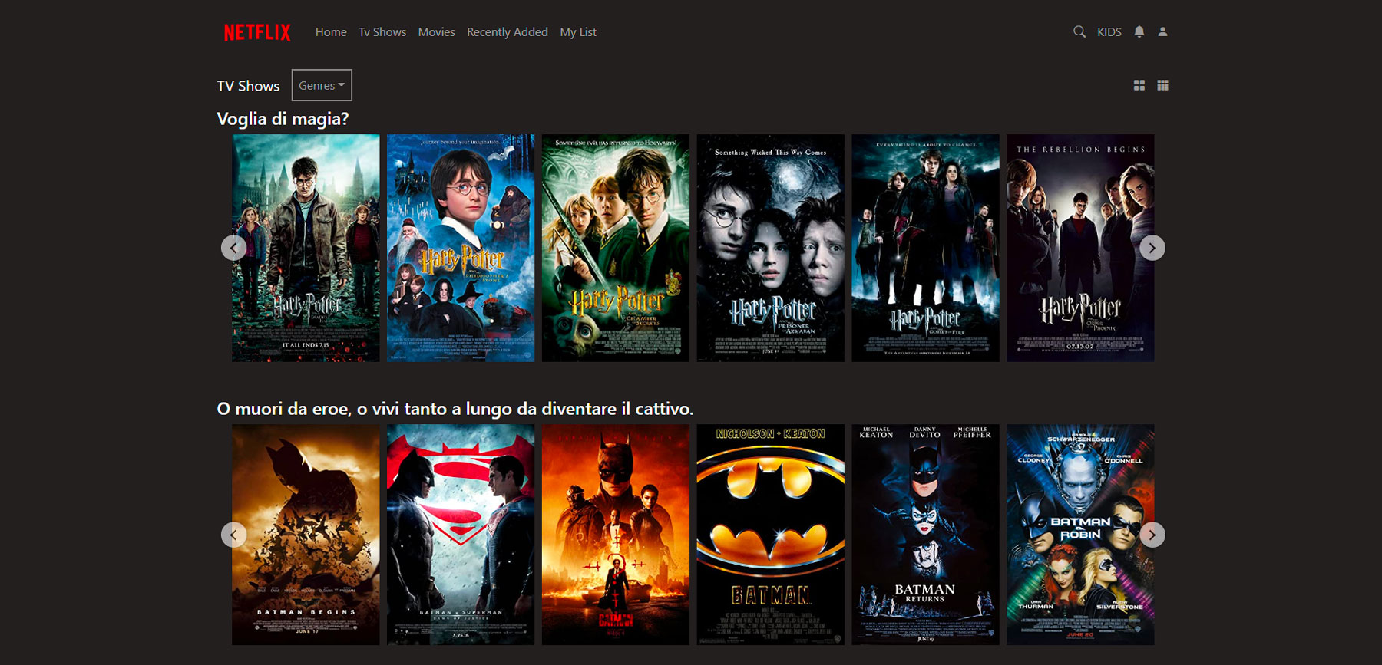Select Harry Potter Philosopher's Stone poster
Viewport: 1382px width, 665px height.
tap(461, 248)
